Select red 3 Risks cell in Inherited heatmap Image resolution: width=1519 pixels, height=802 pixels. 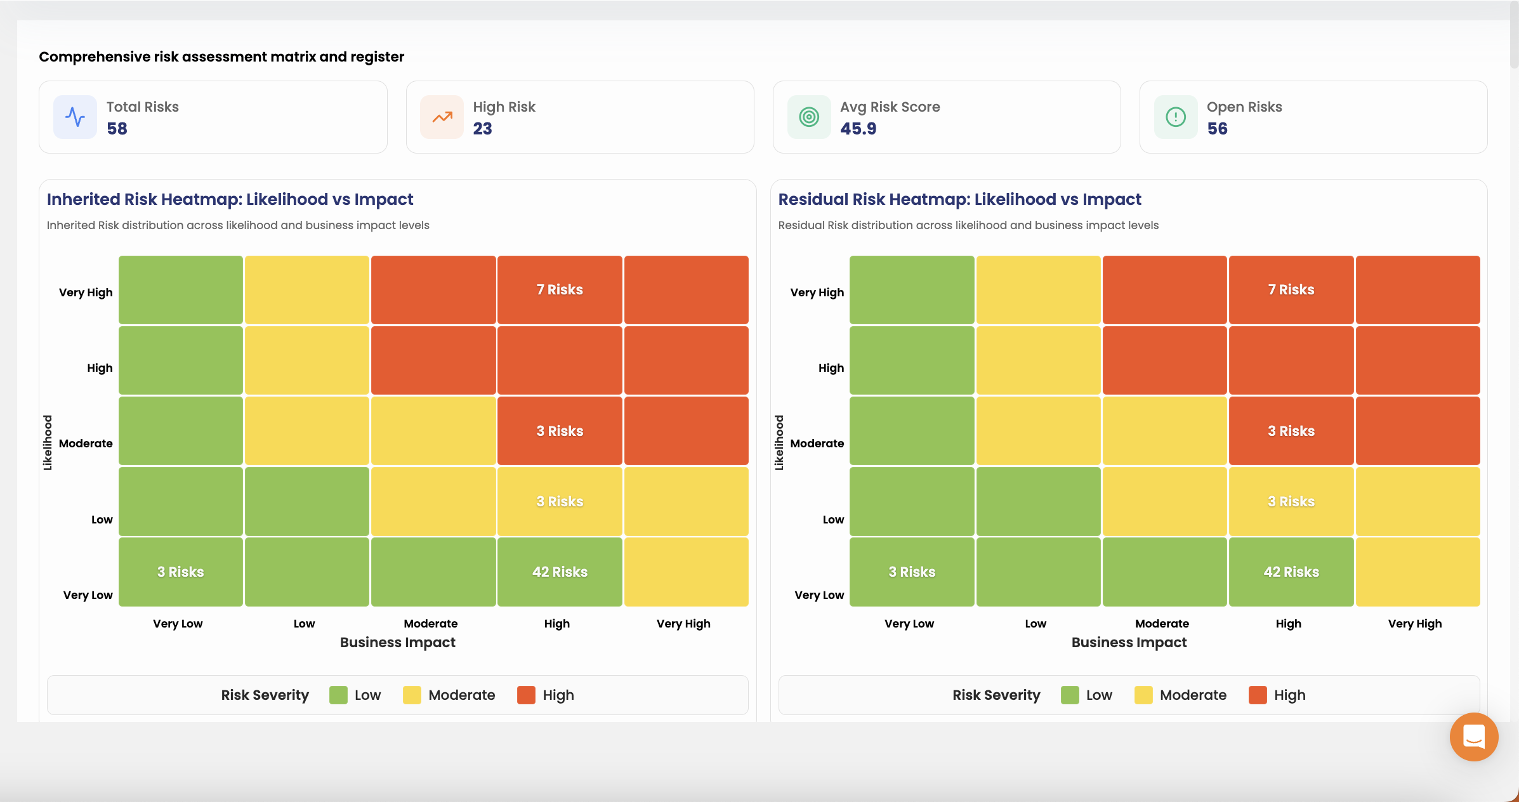click(x=560, y=431)
